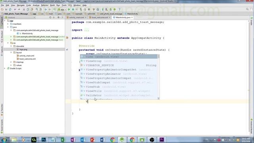Click the example breadcrumb
The width and height of the screenshot is (254, 143).
point(77,14)
